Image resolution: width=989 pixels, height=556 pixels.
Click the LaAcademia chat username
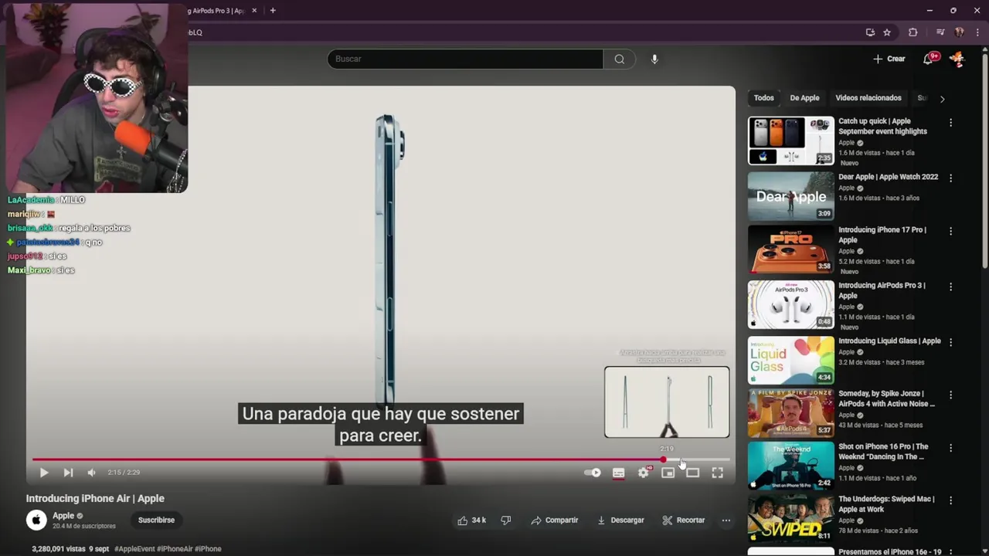31,200
